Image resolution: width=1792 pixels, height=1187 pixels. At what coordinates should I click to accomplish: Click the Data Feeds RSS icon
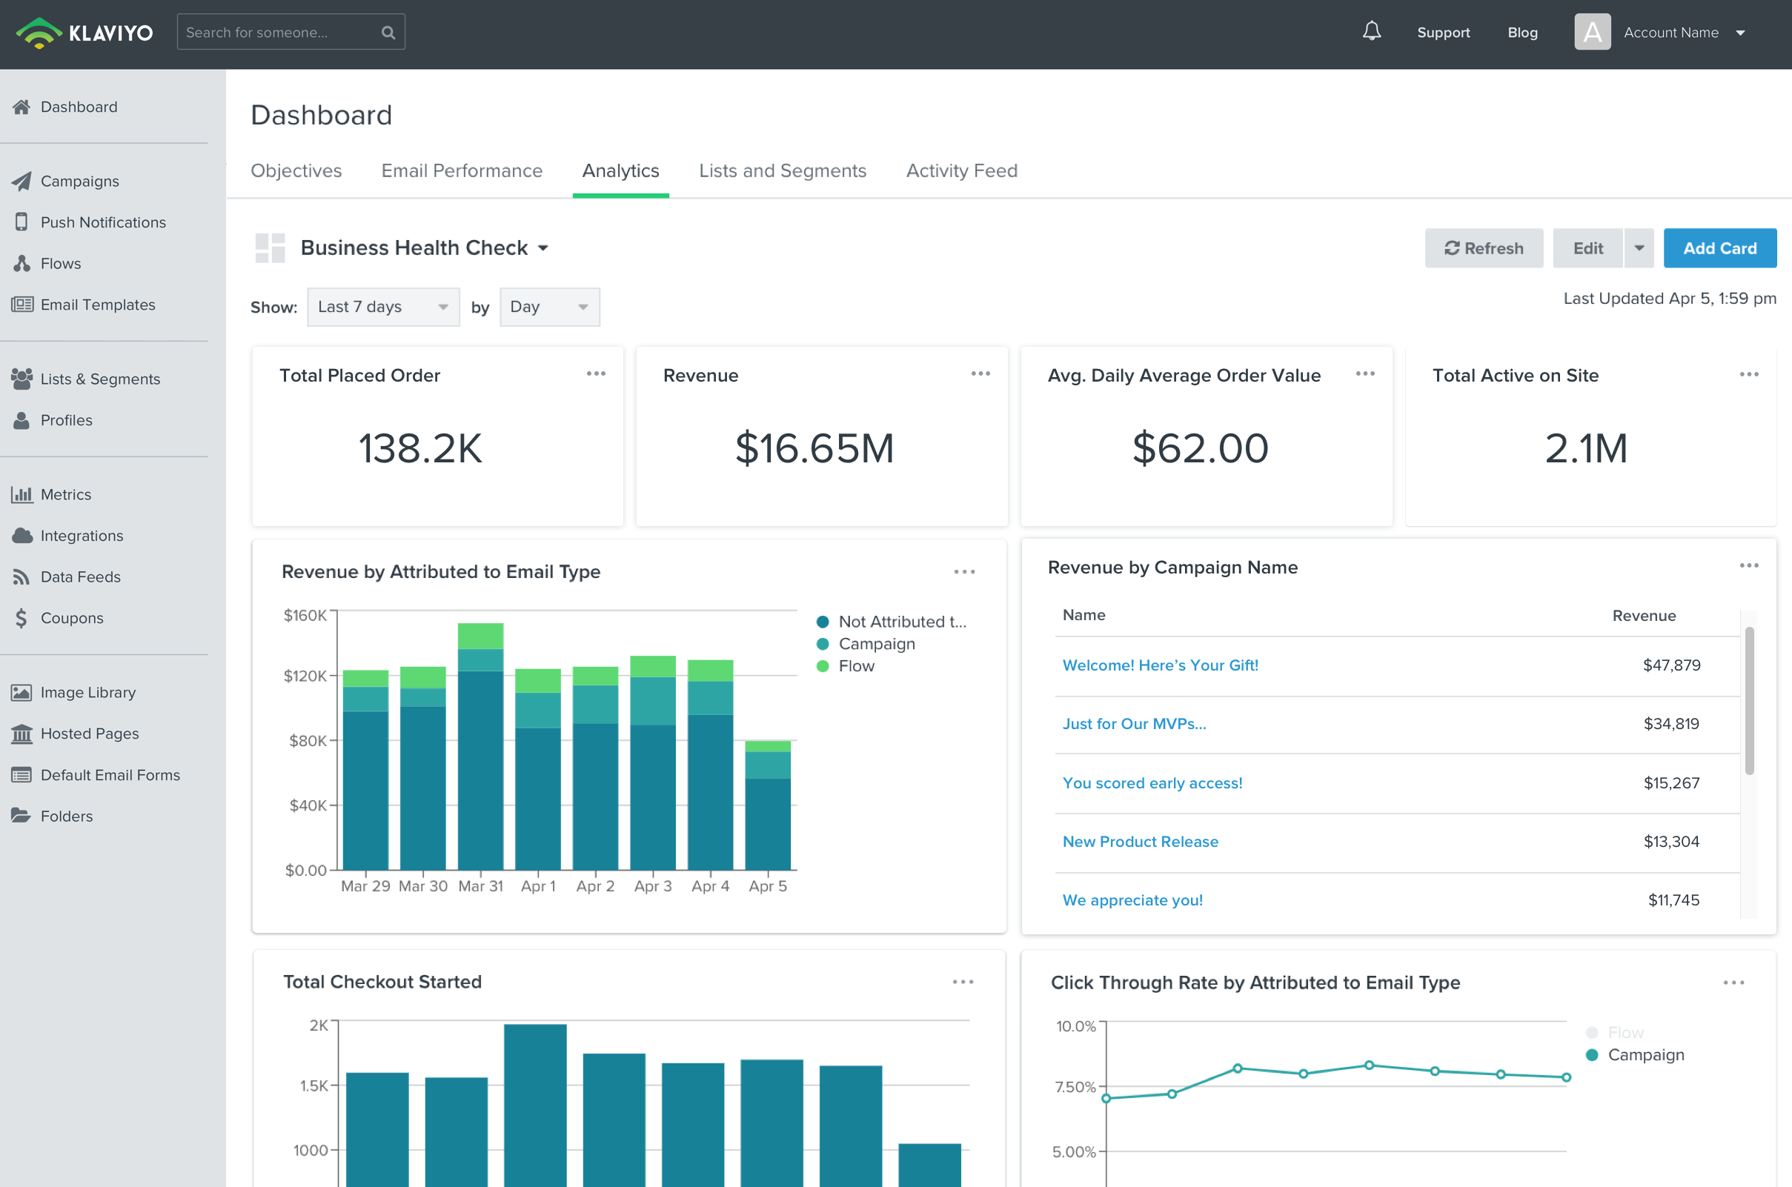(21, 577)
